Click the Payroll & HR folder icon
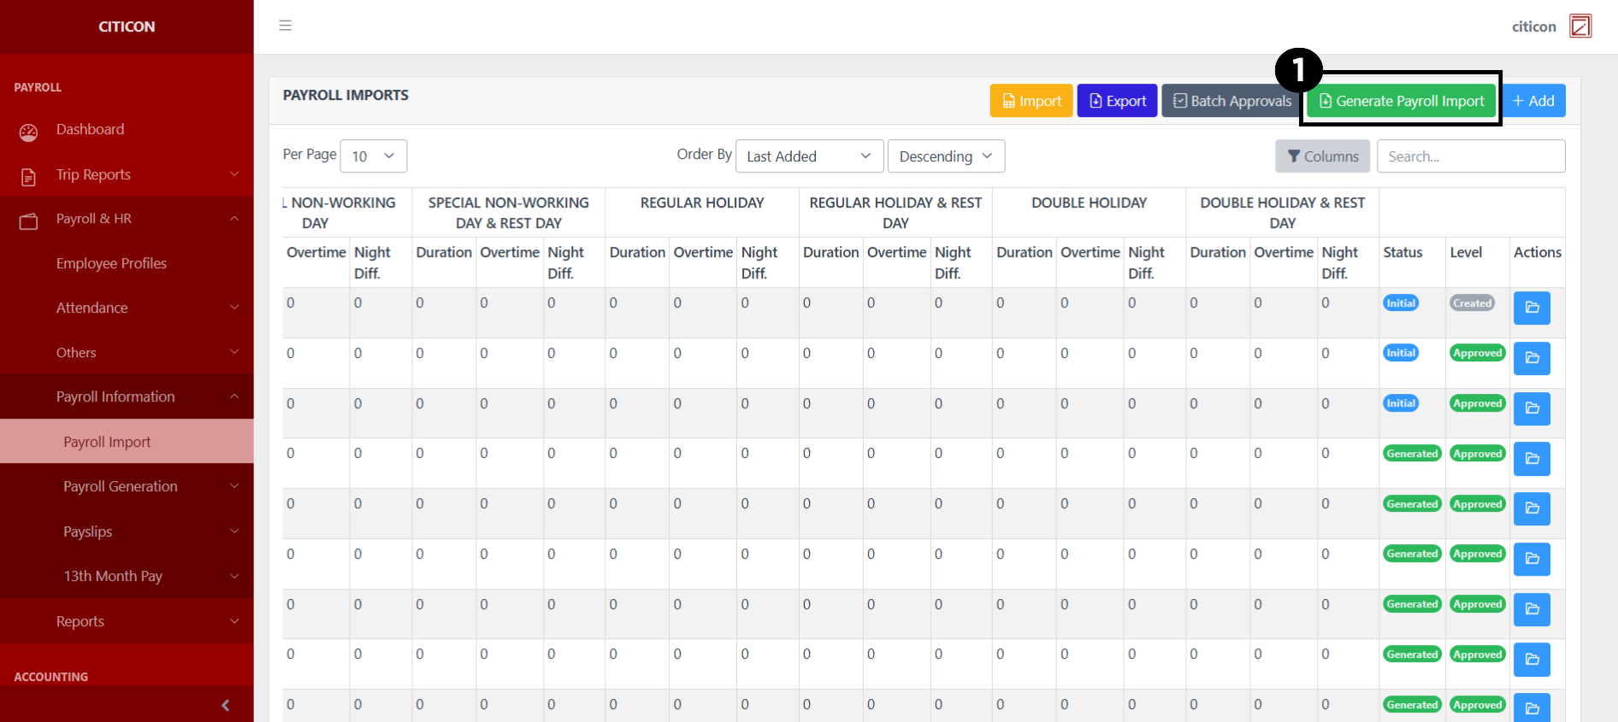The image size is (1618, 722). click(29, 221)
